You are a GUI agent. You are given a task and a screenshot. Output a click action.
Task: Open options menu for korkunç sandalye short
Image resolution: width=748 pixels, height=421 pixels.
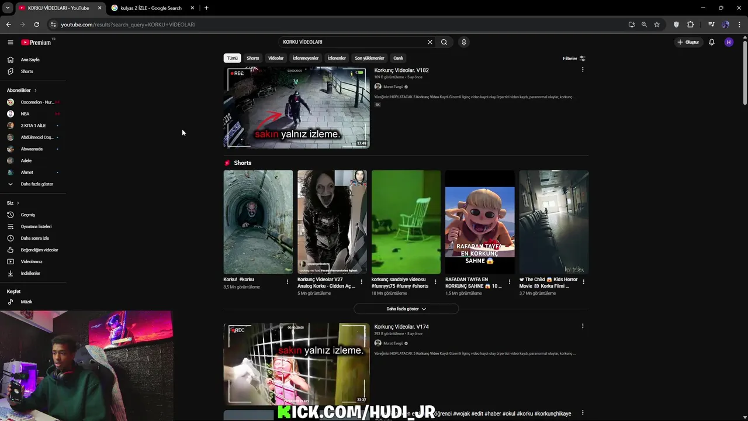click(435, 282)
